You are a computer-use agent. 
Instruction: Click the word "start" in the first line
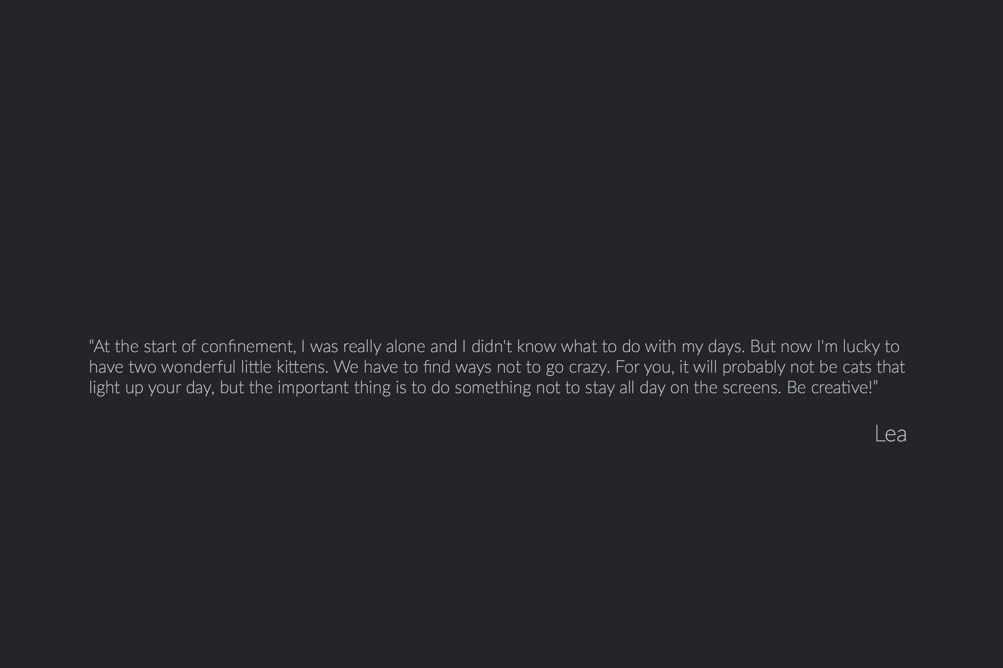coord(160,346)
